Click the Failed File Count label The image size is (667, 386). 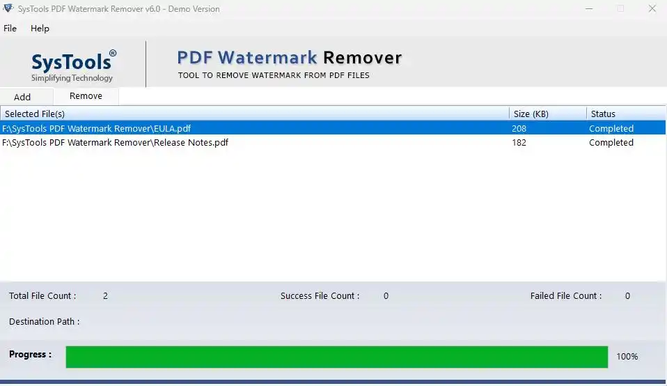[566, 296]
